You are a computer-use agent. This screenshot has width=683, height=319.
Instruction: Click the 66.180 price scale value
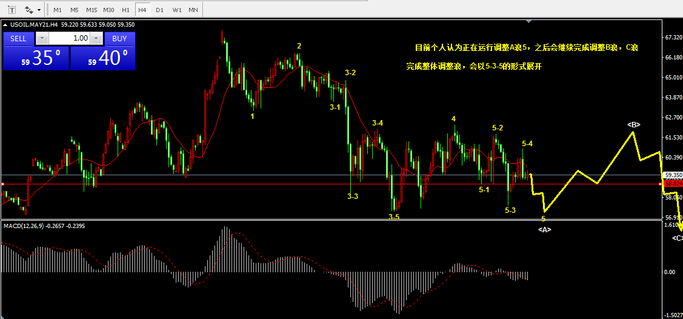tap(673, 58)
